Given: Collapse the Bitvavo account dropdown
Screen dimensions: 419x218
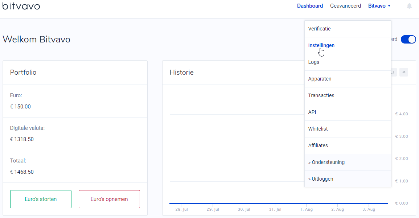Looking at the screenshot, I should click(379, 6).
